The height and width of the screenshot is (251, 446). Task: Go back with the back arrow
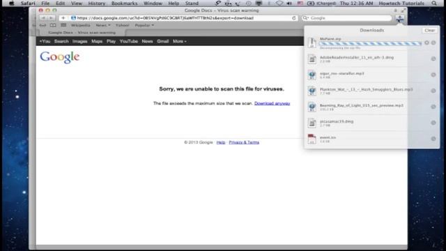tap(43, 18)
